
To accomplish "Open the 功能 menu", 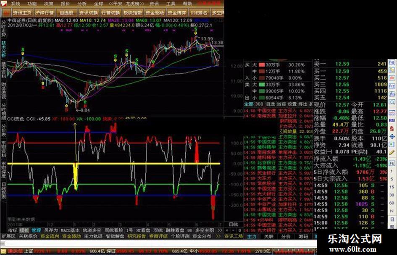I will (32, 3).
